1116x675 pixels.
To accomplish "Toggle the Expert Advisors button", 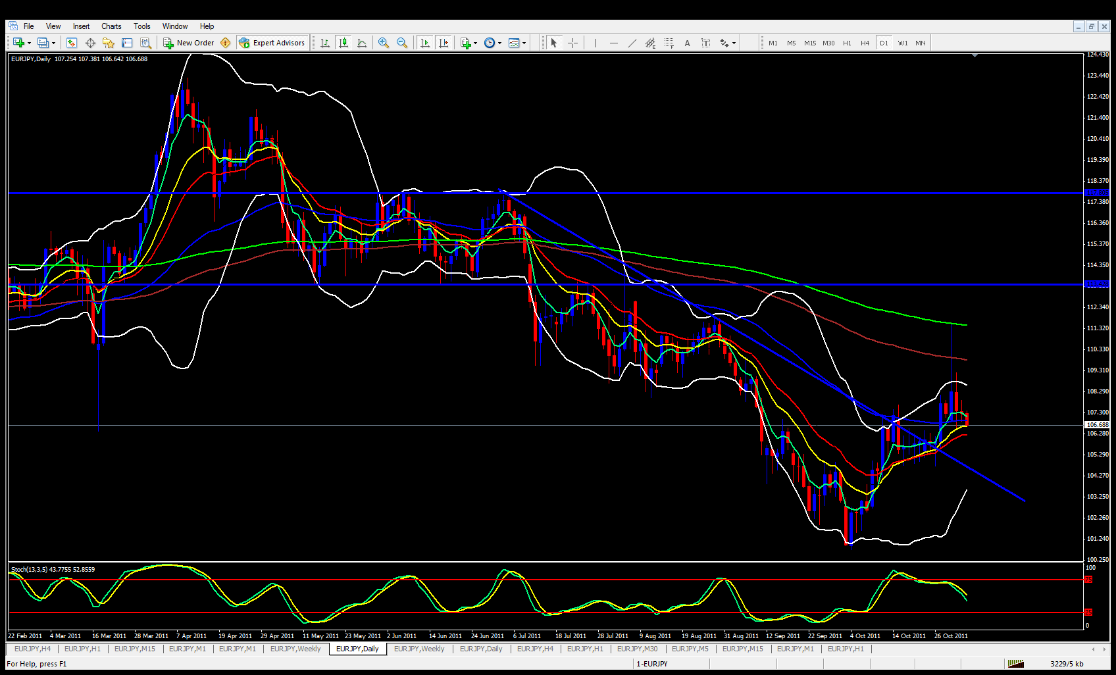I will [272, 43].
